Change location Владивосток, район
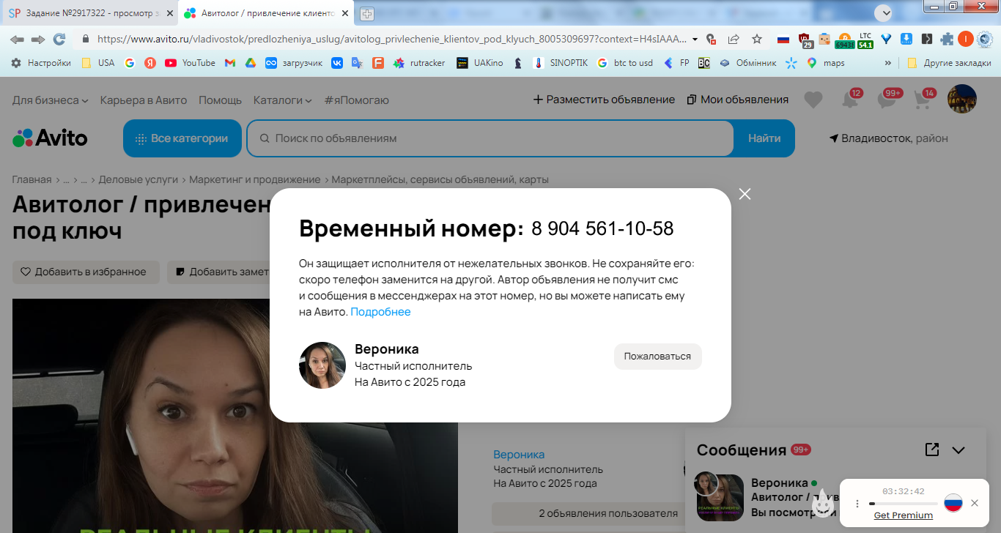 click(x=888, y=138)
